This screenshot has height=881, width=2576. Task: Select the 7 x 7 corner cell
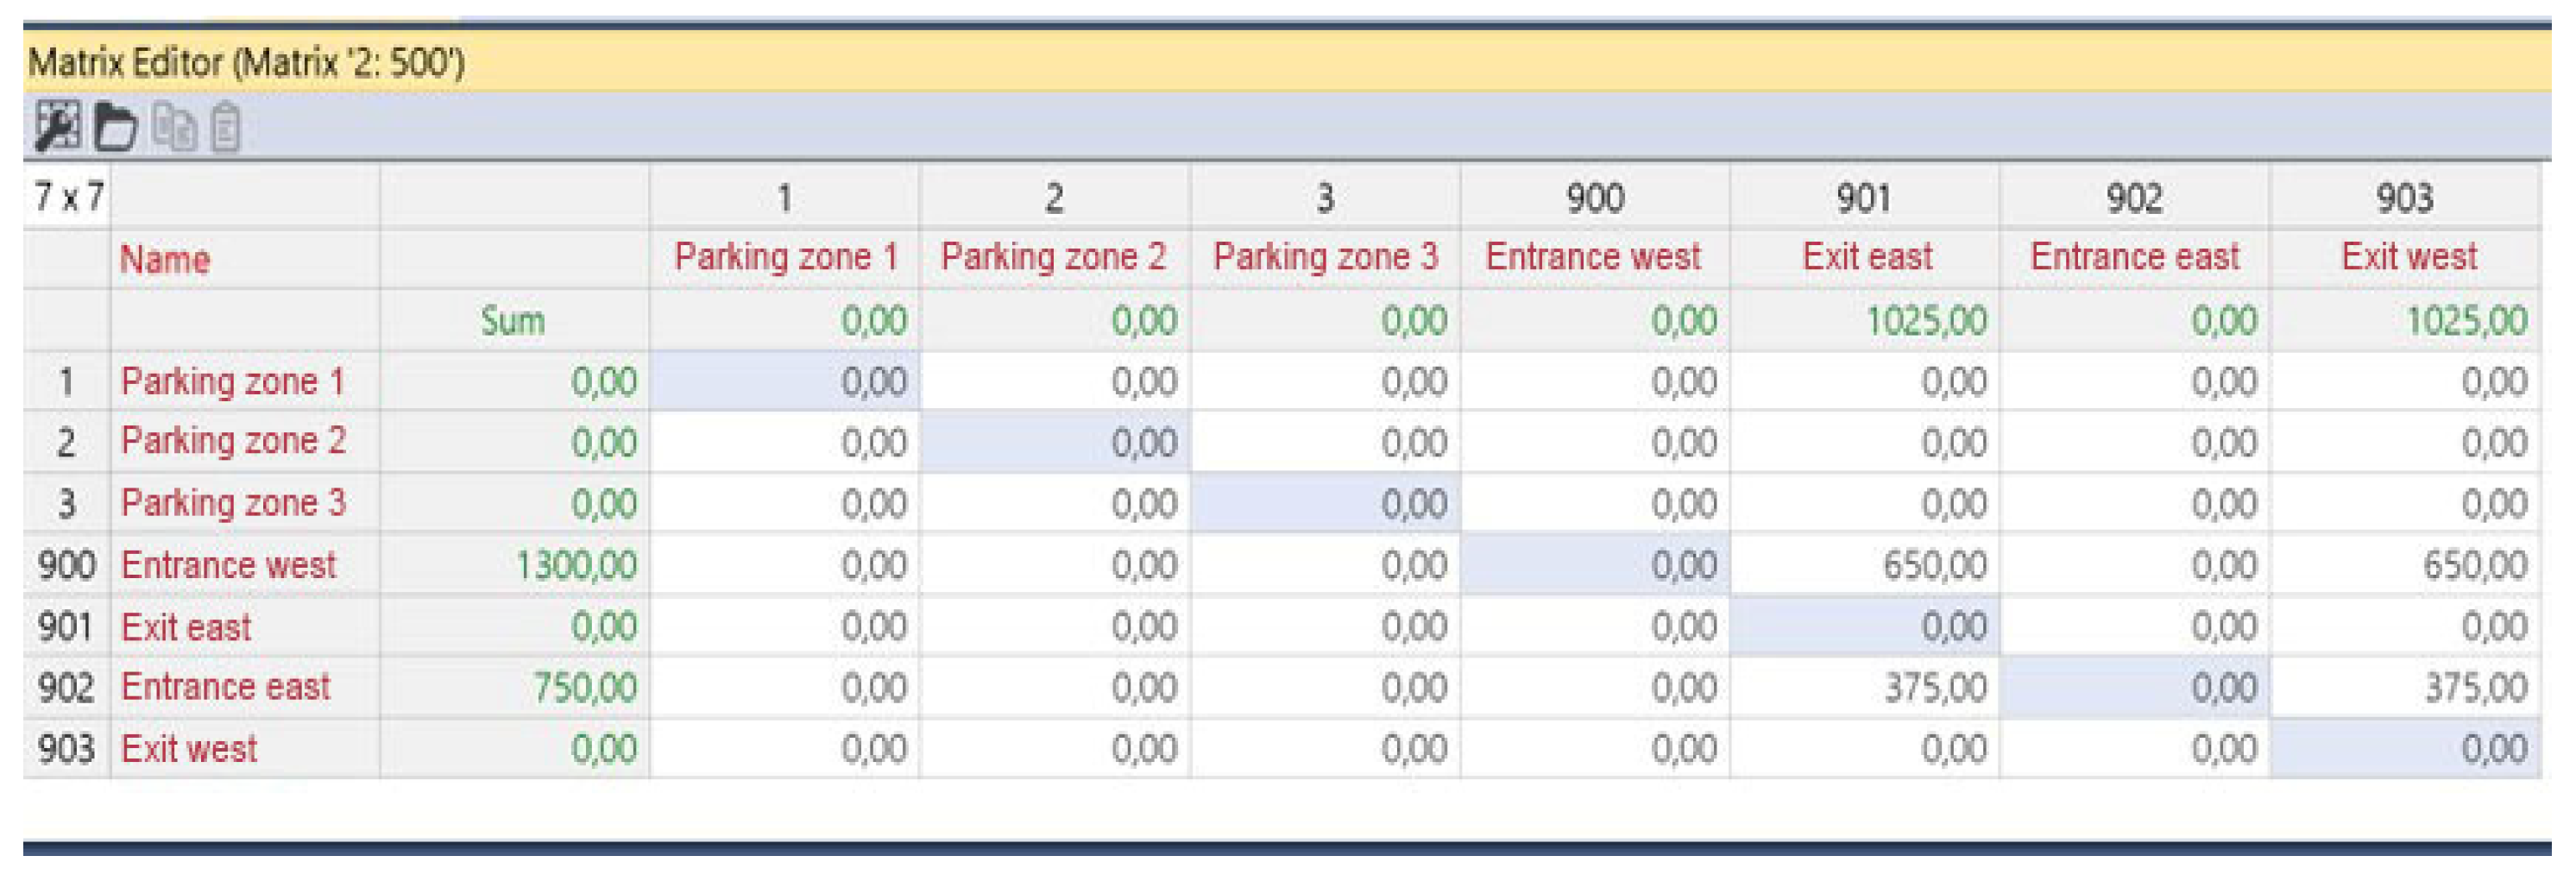click(67, 196)
